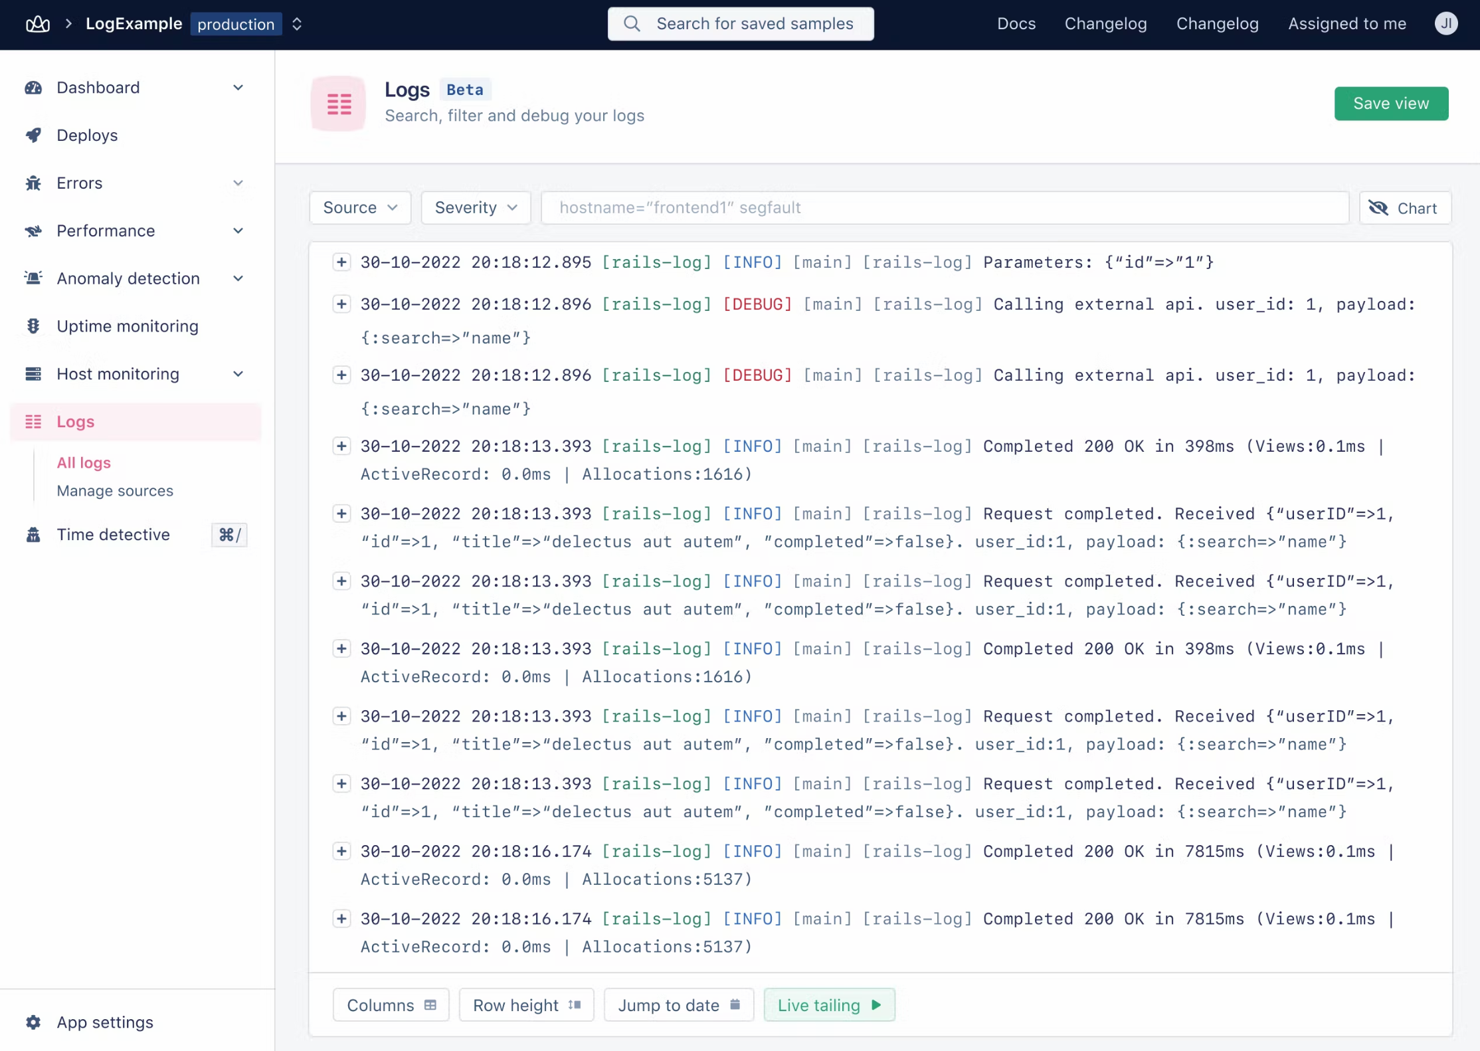Open All logs sub-item
Viewport: 1480px width, 1051px height.
coord(84,463)
